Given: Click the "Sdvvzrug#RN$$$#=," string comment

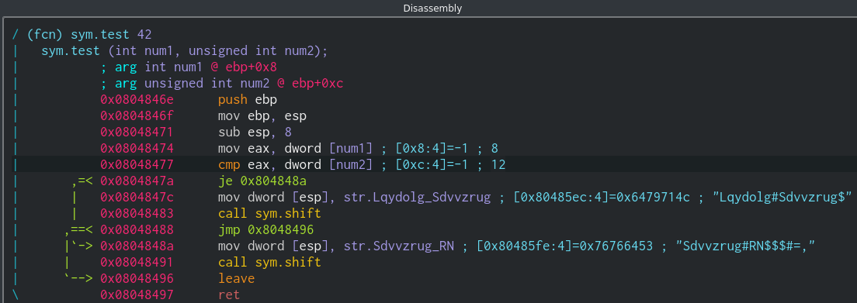Looking at the screenshot, I should pos(746,246).
